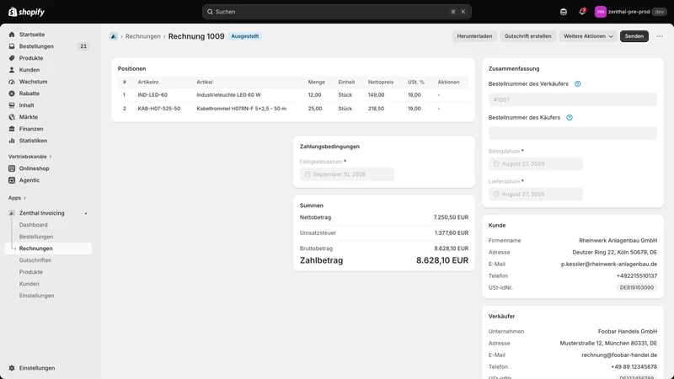This screenshot has height=379, width=674.
Task: Click the Umsatzsteuer value 1.377,60 EUR
Action: click(452, 233)
